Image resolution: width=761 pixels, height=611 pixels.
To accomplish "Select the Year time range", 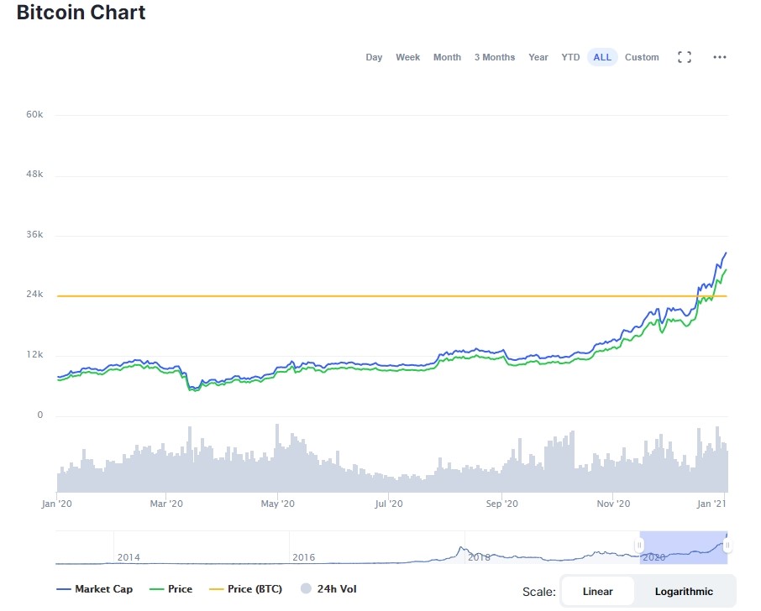I will coord(538,57).
